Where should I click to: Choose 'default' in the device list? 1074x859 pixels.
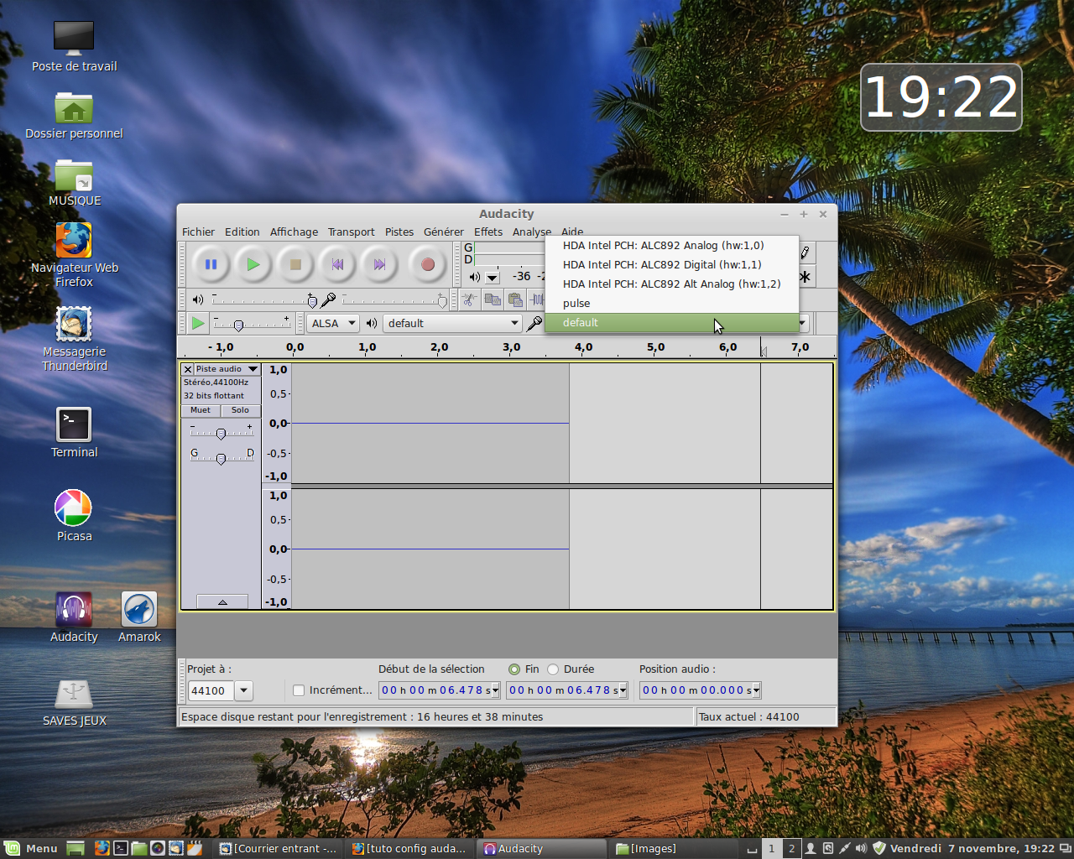click(672, 323)
